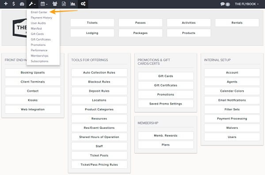Open Filter Sets

[x=232, y=109]
